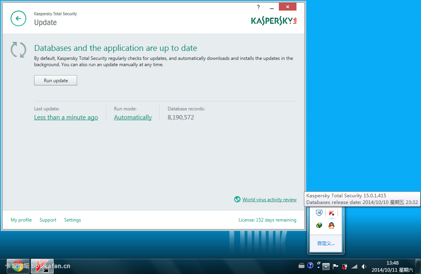Open Settings link
421x274 pixels.
point(72,220)
